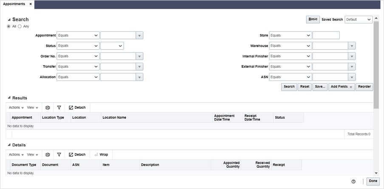The width and height of the screenshot is (384, 189).
Task: Open Status operator Equals dropdown
Action: (x=78, y=46)
